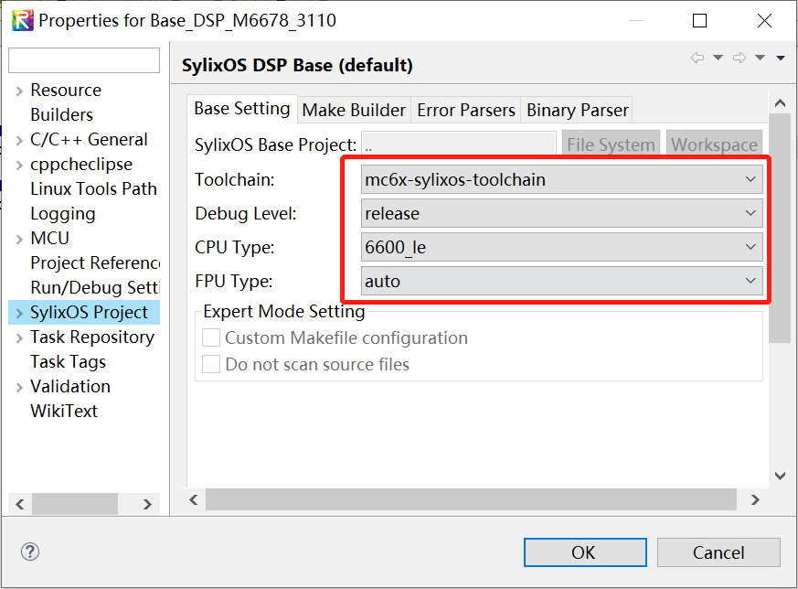Select Linux Tools Path in the tree

point(93,189)
